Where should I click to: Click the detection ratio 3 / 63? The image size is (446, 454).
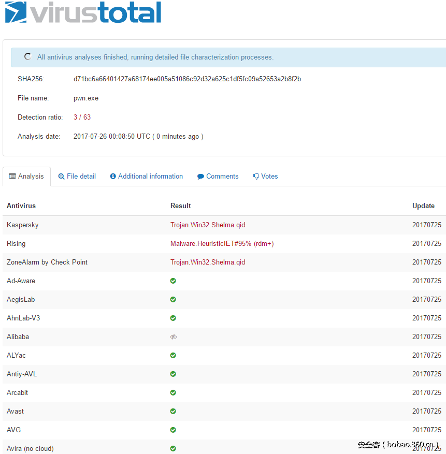(x=82, y=118)
